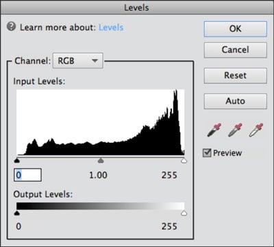Click the input midtone gray slider handle

tap(101, 161)
